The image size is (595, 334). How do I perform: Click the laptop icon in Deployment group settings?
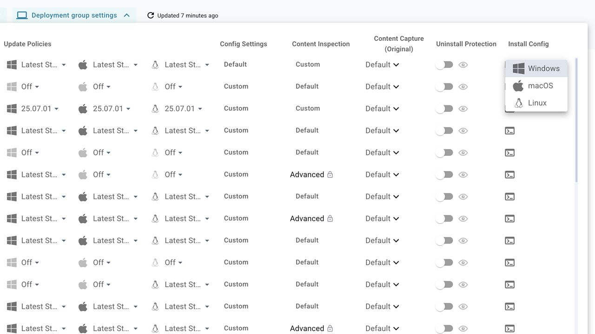point(22,15)
